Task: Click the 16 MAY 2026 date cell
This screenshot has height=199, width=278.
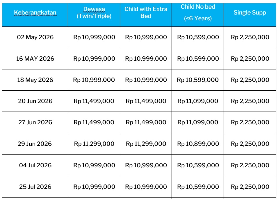Action: pyautogui.click(x=35, y=58)
